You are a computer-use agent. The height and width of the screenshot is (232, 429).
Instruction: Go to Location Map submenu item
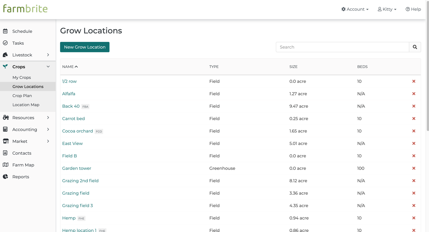[26, 105]
